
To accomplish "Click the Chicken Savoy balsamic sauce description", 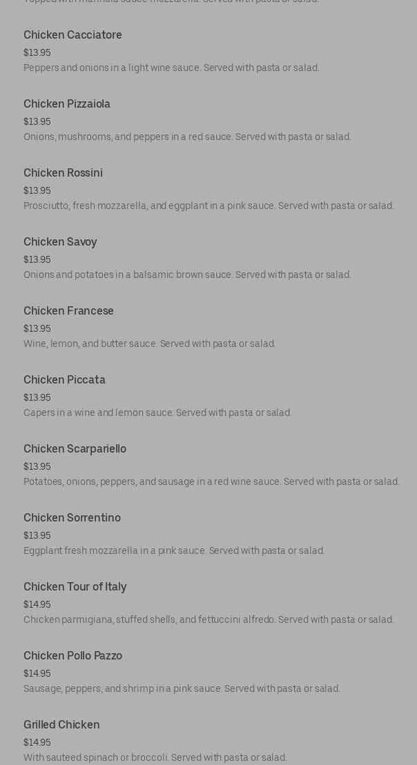I will pos(187,275).
